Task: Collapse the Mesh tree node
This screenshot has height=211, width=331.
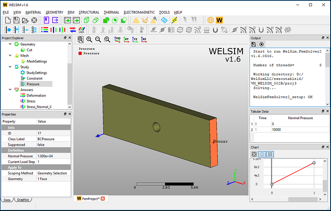Action: click(x=10, y=55)
